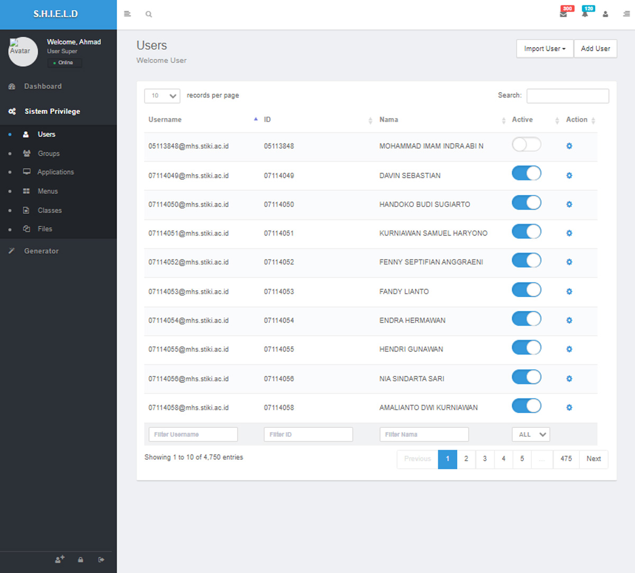Screen dimensions: 635x573
Task: Enable active toggle for MOHAMMAD IMAM INDRA ABI N
Action: tap(526, 145)
